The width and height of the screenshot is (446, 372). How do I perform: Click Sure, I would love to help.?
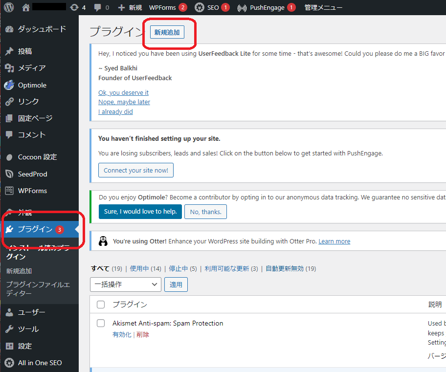(140, 212)
